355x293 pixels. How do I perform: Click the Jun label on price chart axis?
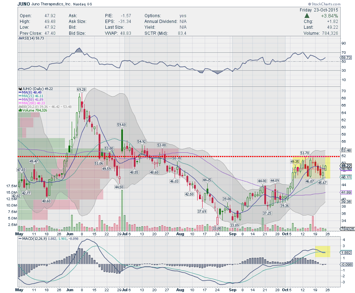tap(70, 234)
